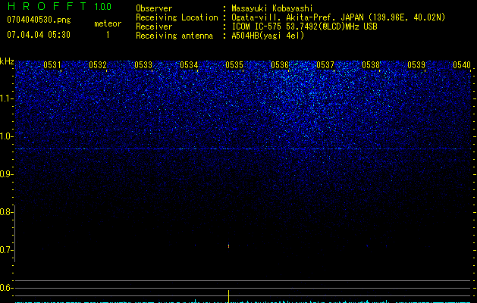Click the 0.7 kHz axis label
Viewport: 477px width, 303px height.
pyautogui.click(x=6, y=250)
